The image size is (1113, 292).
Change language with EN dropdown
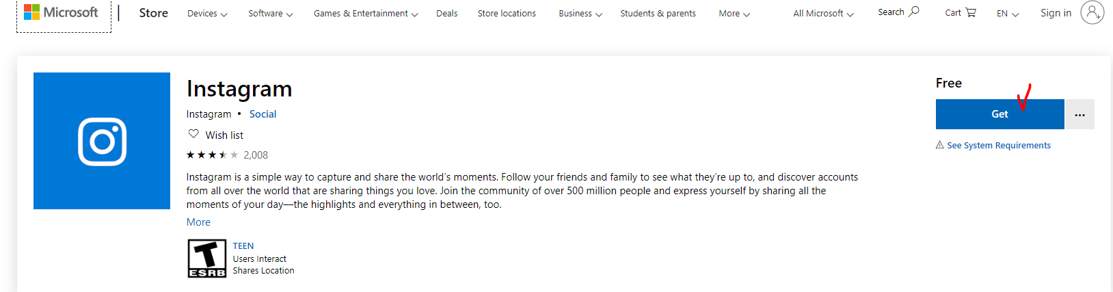(x=1008, y=13)
